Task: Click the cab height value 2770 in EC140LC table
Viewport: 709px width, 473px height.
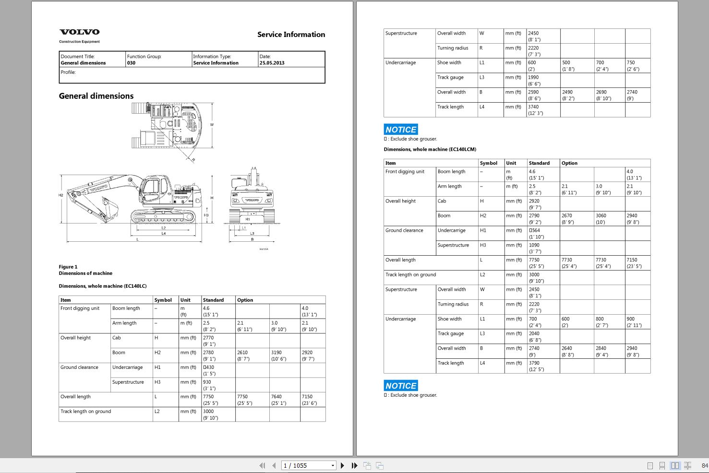Action: 208,338
